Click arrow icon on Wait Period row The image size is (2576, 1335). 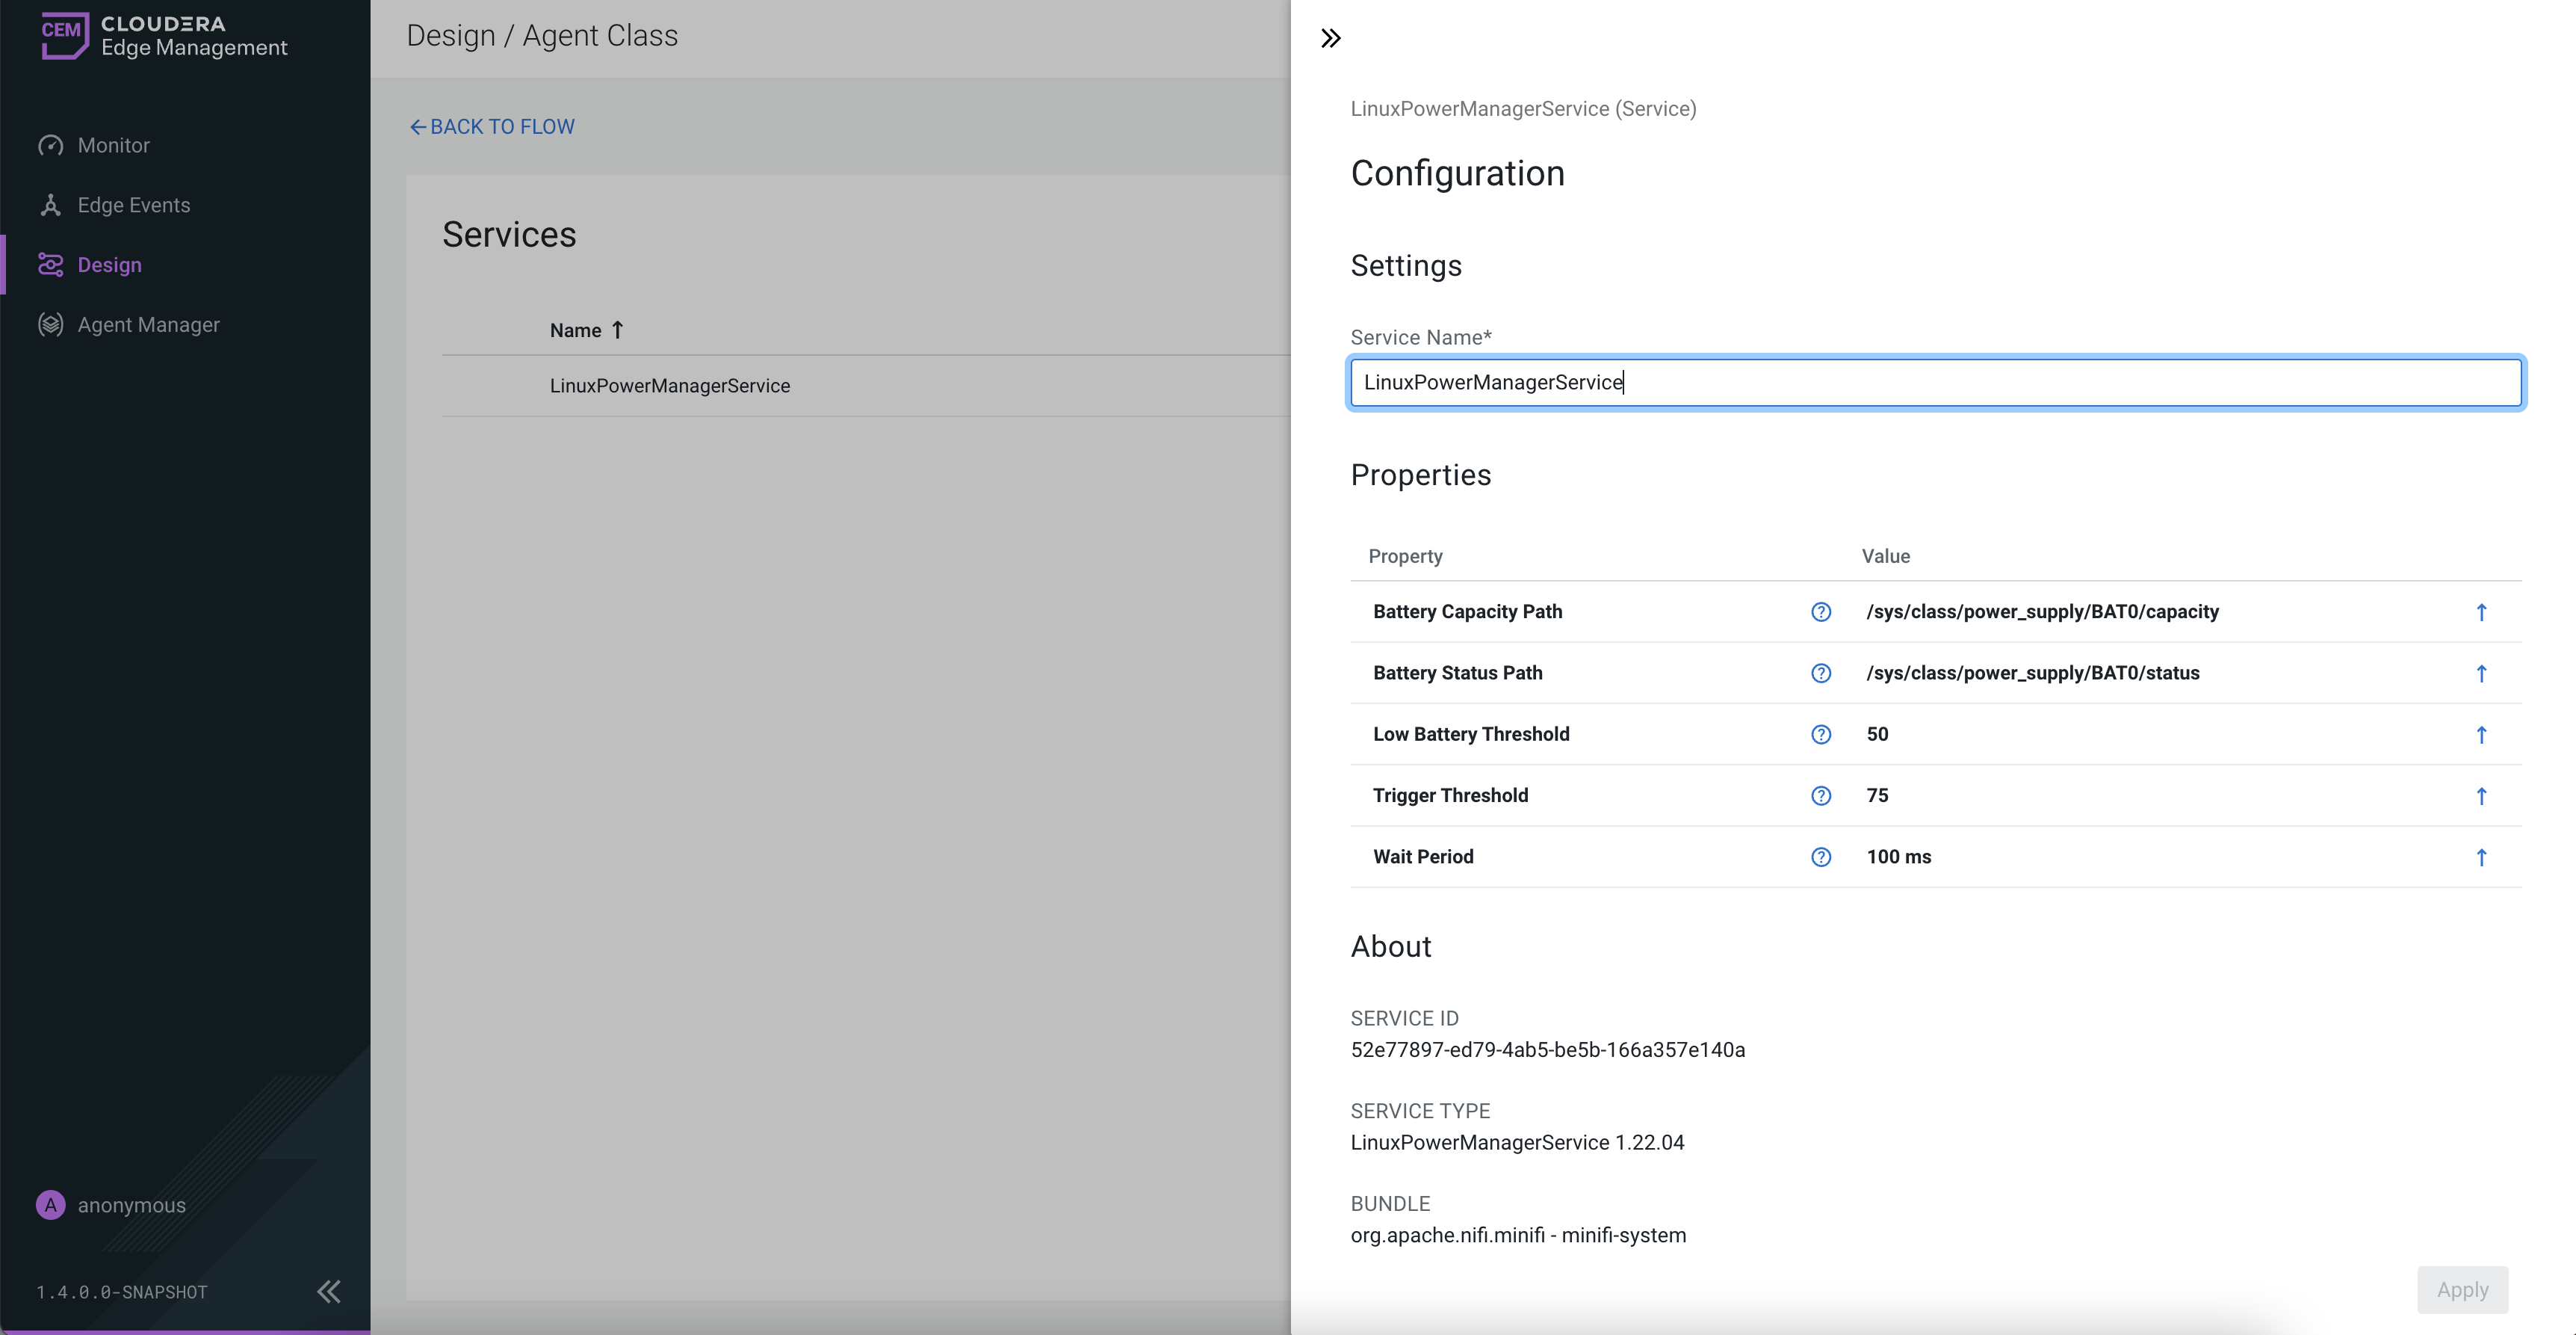point(2480,857)
